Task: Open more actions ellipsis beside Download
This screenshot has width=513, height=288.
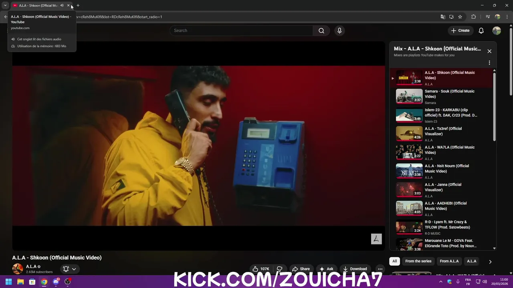Action: (x=380, y=269)
